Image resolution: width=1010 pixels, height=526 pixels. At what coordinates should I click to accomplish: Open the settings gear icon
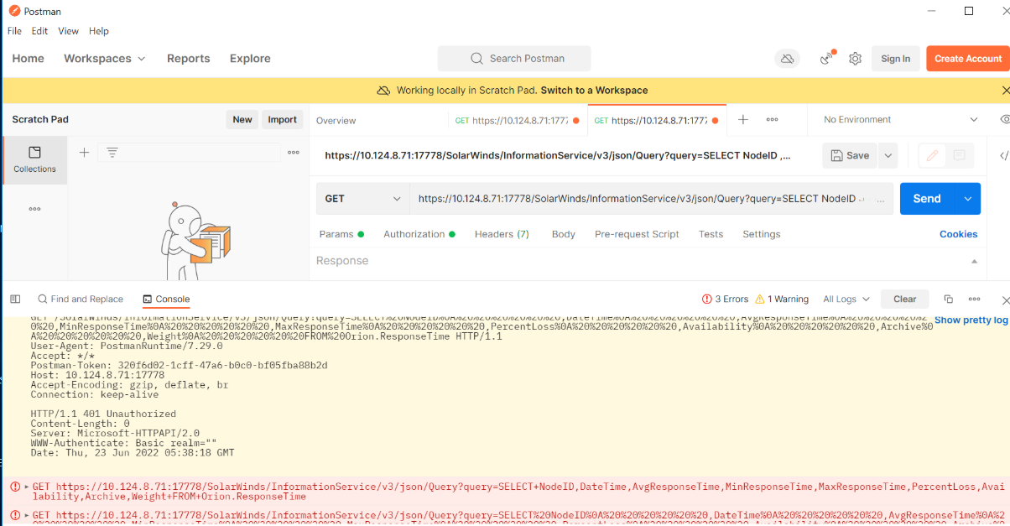tap(855, 59)
